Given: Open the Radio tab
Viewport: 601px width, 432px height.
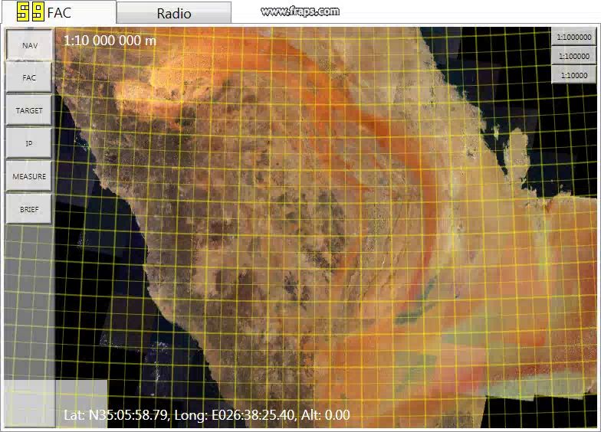Looking at the screenshot, I should 173,14.
